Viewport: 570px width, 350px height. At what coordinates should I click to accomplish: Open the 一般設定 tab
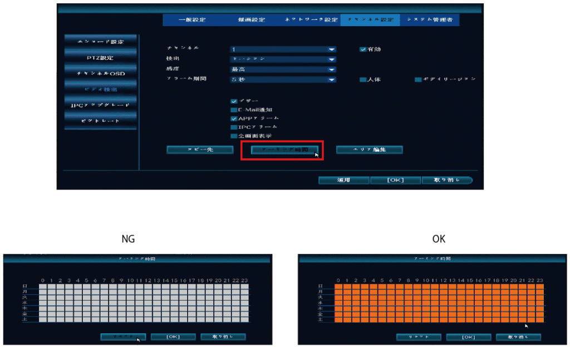[192, 20]
